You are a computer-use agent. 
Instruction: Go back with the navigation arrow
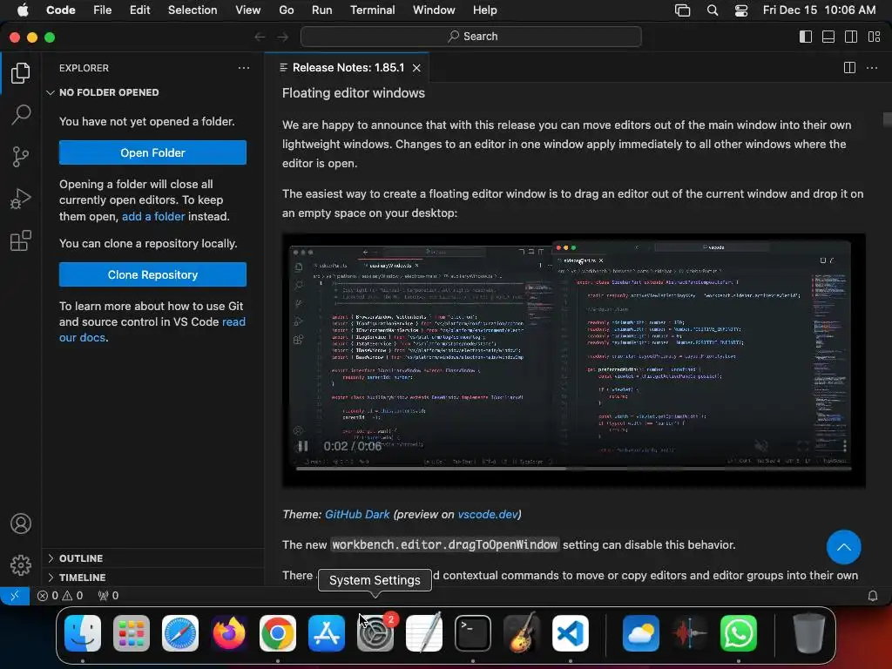tap(260, 37)
